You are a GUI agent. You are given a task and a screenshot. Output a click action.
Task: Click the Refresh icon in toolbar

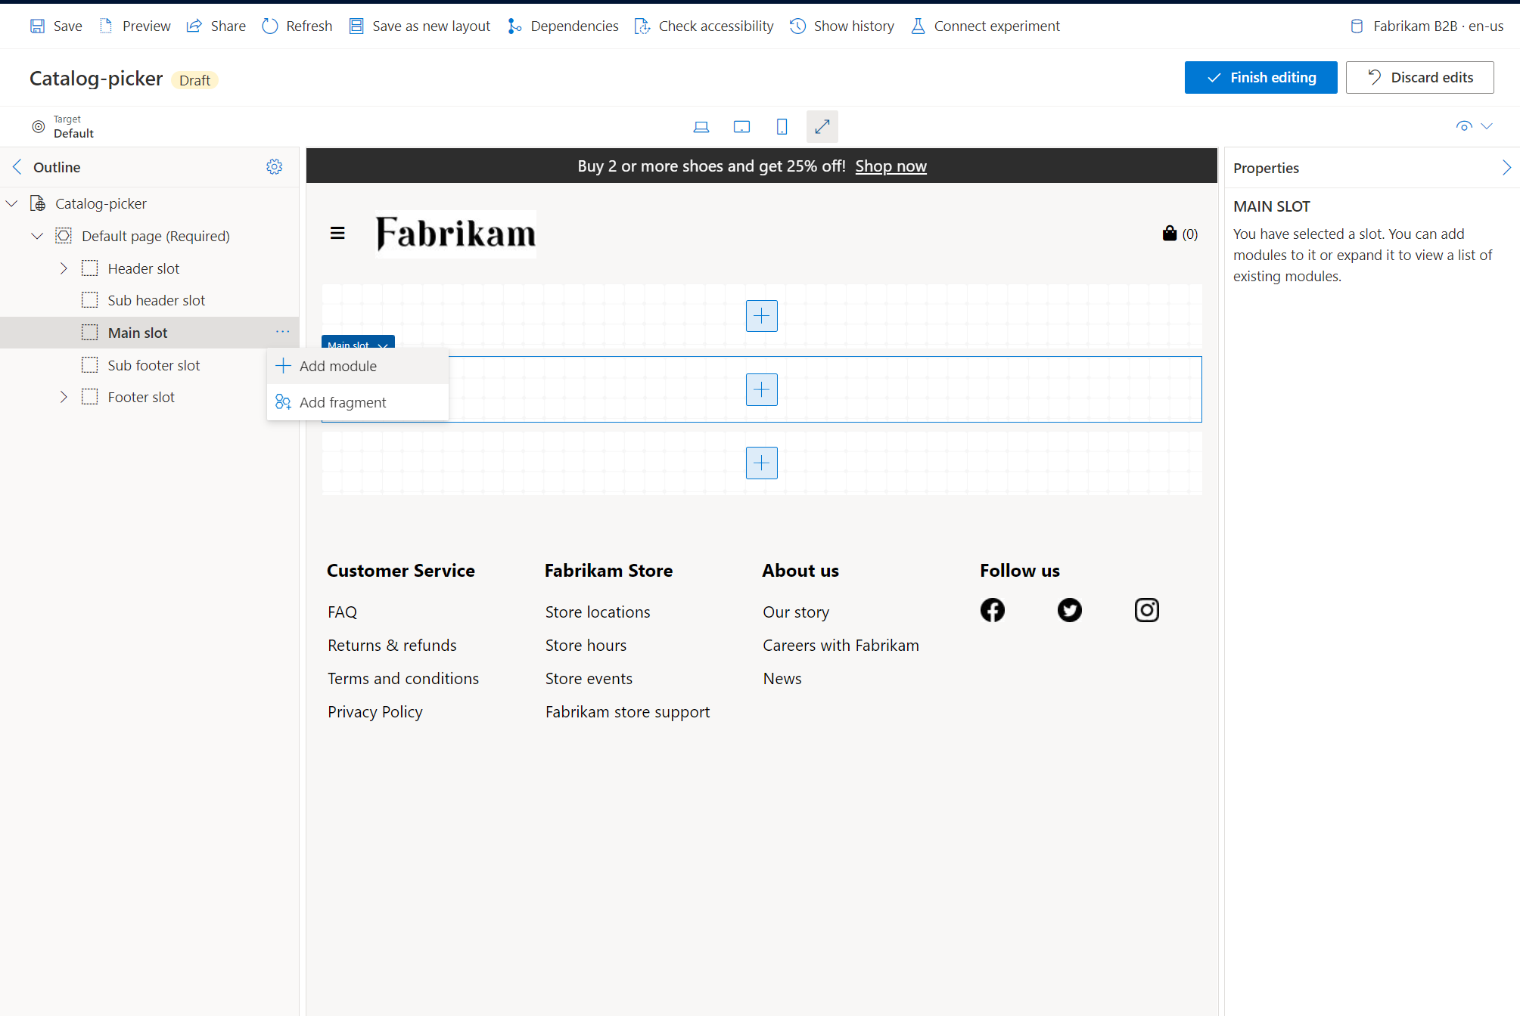(272, 25)
